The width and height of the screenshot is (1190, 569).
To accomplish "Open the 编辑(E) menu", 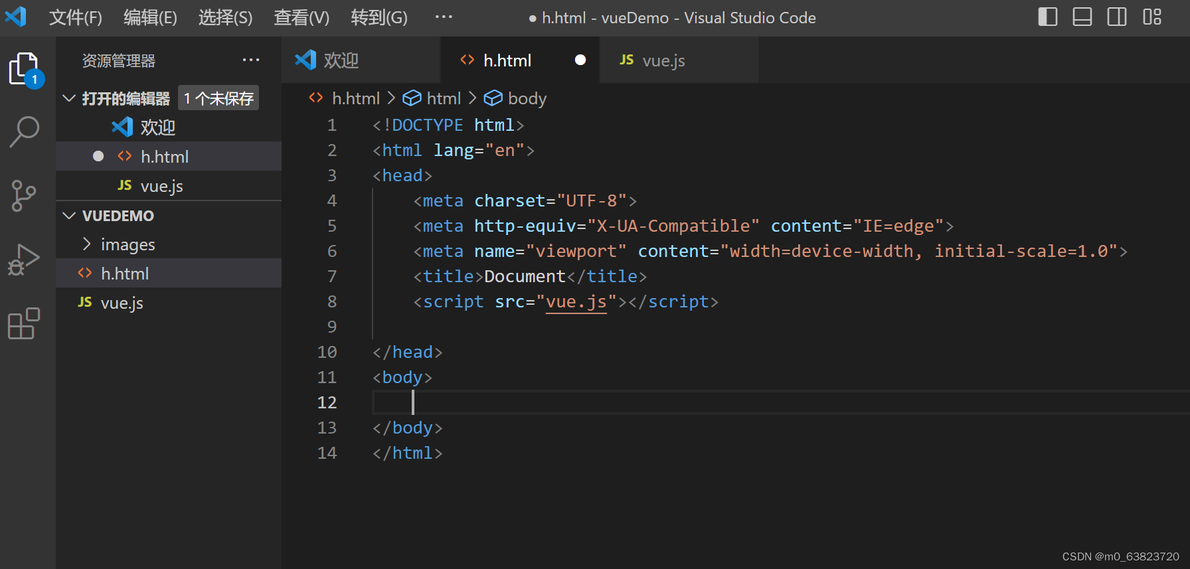I will 151,18.
